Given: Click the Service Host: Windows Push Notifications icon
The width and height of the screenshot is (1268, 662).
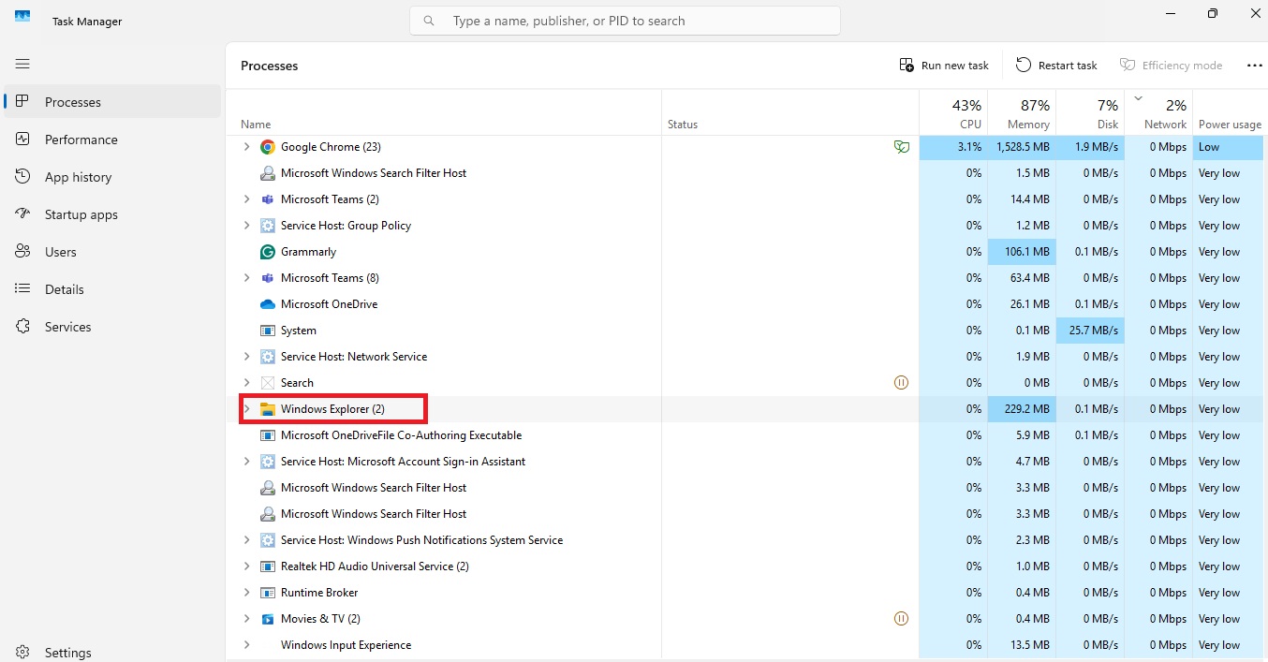Looking at the screenshot, I should pos(268,540).
